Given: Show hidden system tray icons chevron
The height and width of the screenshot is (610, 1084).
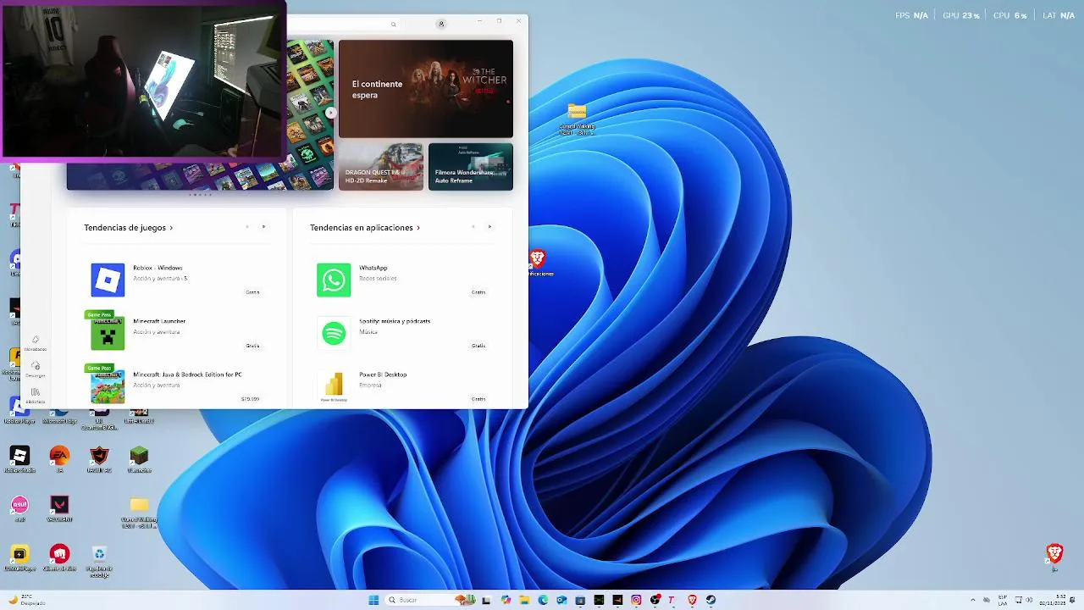Looking at the screenshot, I should tap(973, 600).
